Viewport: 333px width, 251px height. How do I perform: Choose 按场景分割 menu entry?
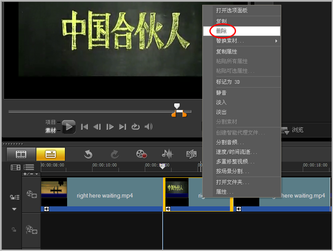tap(242, 171)
